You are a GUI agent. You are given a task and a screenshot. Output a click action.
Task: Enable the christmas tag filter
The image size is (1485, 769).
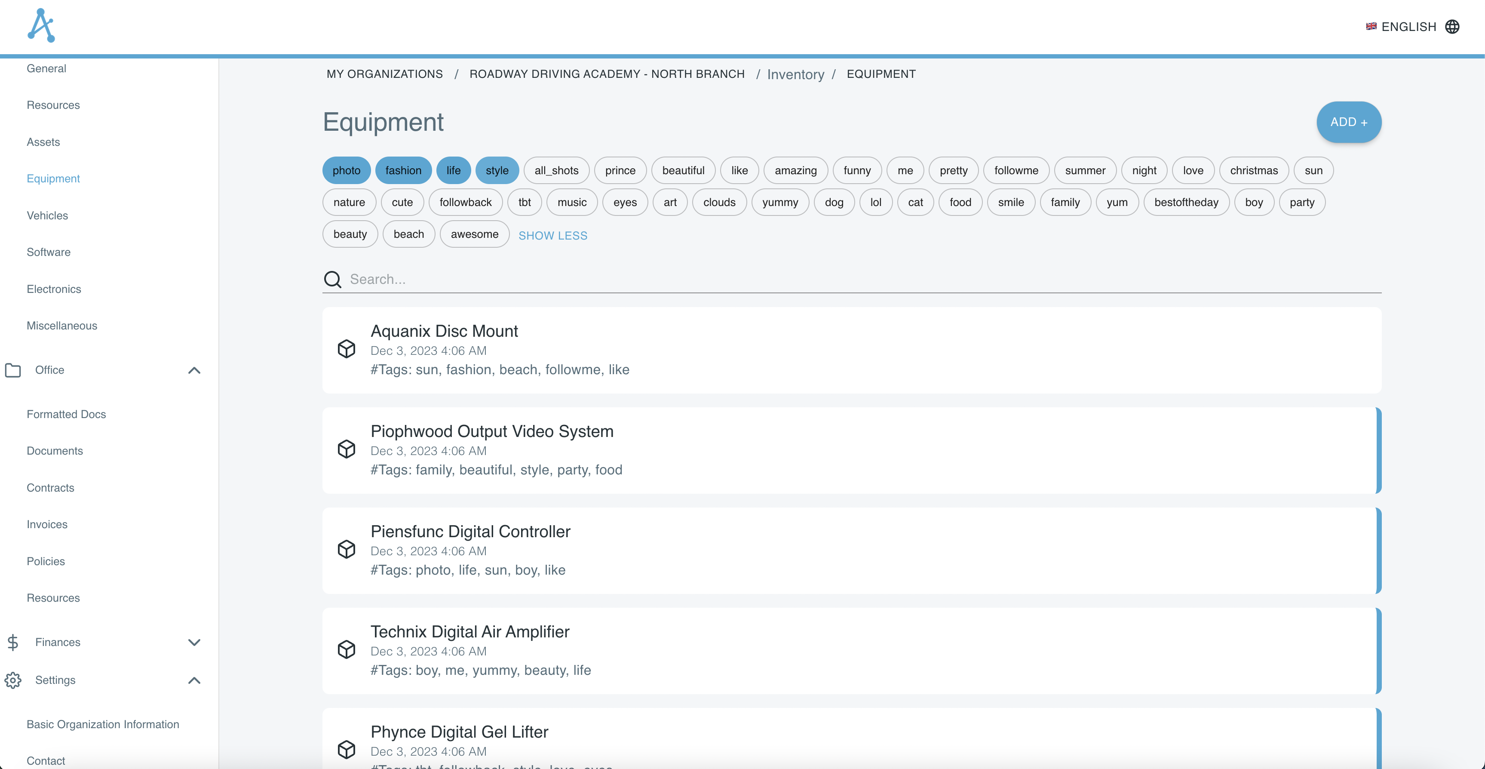[x=1253, y=171]
